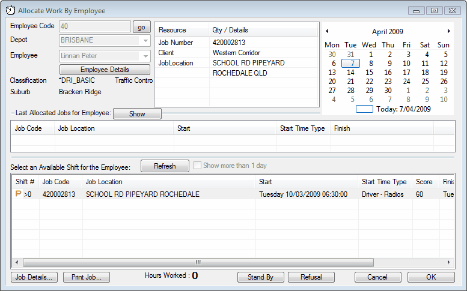The image size is (467, 291).
Task: Click the P shift status icon
Action: (18, 194)
